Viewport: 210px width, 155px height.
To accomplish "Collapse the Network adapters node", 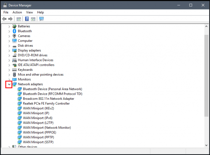I will pyautogui.click(x=9, y=84).
